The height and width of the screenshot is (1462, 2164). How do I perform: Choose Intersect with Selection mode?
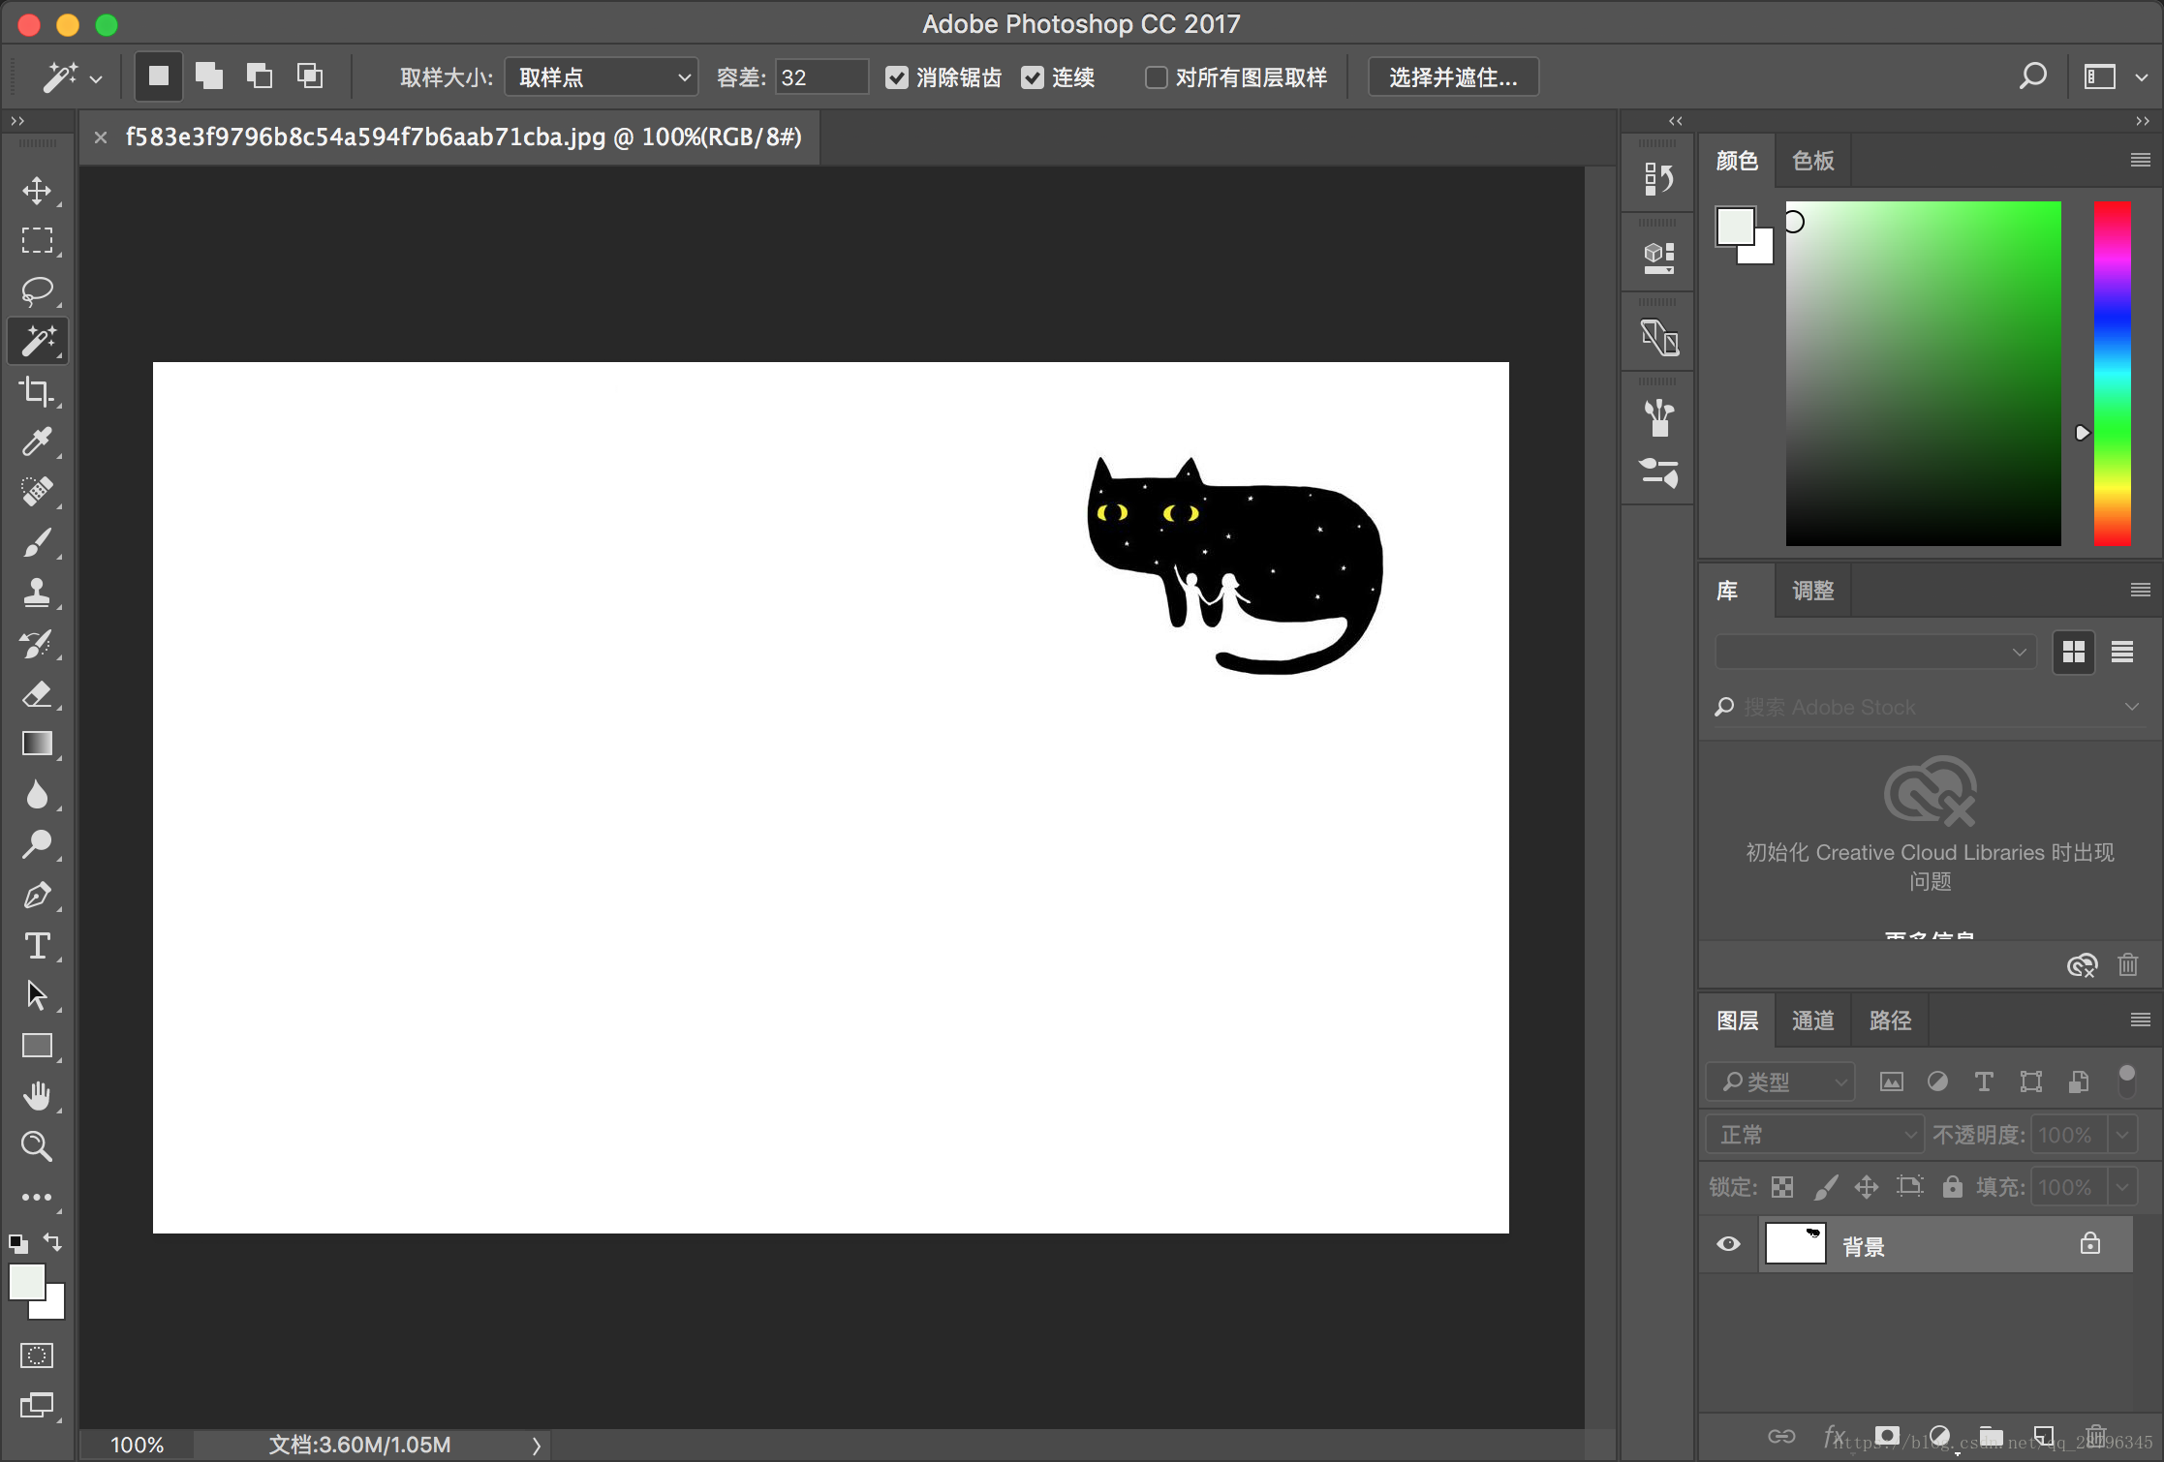[x=310, y=76]
